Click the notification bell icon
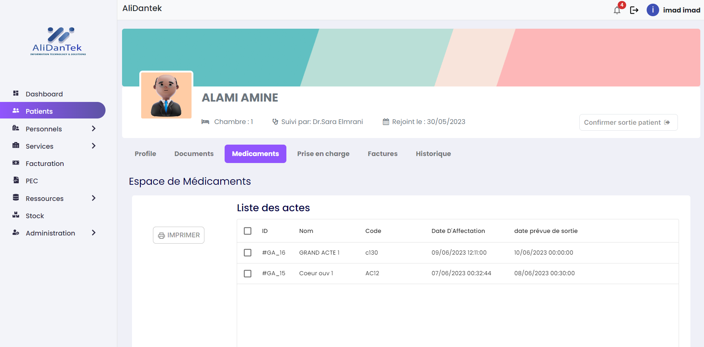This screenshot has width=704, height=347. [x=617, y=10]
